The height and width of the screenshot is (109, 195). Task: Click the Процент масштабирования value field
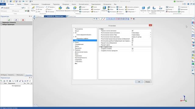point(141,43)
